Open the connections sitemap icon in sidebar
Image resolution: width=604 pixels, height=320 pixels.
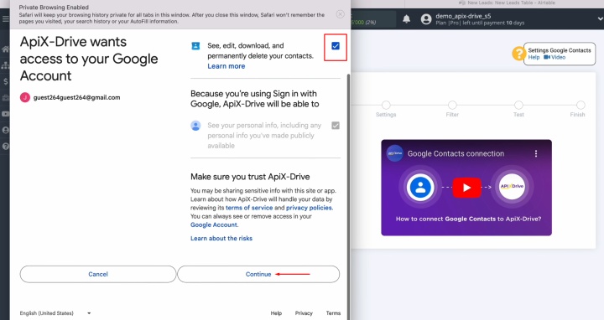pyautogui.click(x=5, y=65)
